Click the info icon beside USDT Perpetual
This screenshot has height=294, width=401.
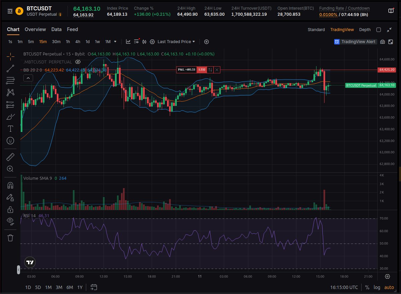coord(60,15)
